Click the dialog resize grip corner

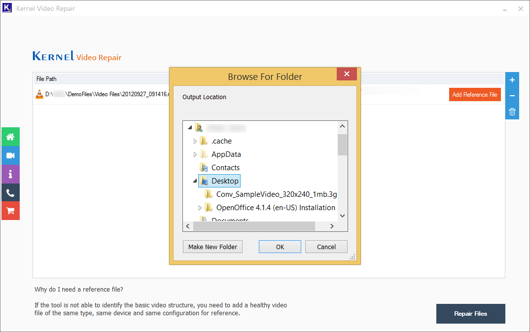coord(353,258)
